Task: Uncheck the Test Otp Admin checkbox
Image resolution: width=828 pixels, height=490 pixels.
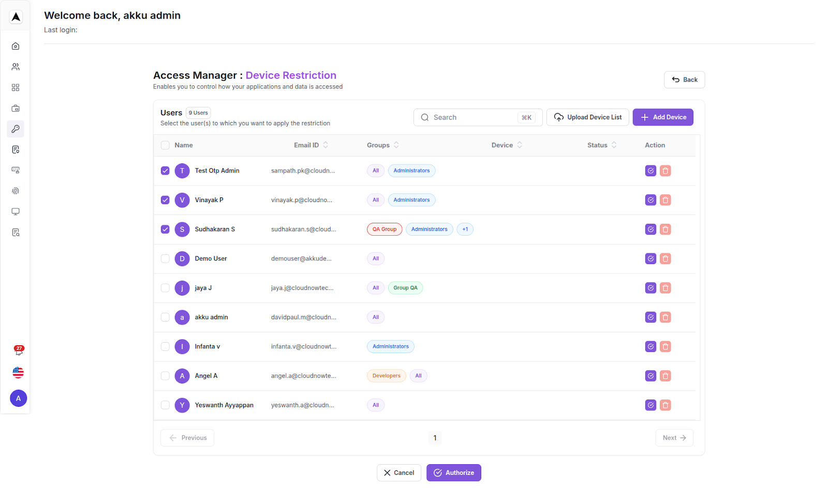Action: pos(165,171)
